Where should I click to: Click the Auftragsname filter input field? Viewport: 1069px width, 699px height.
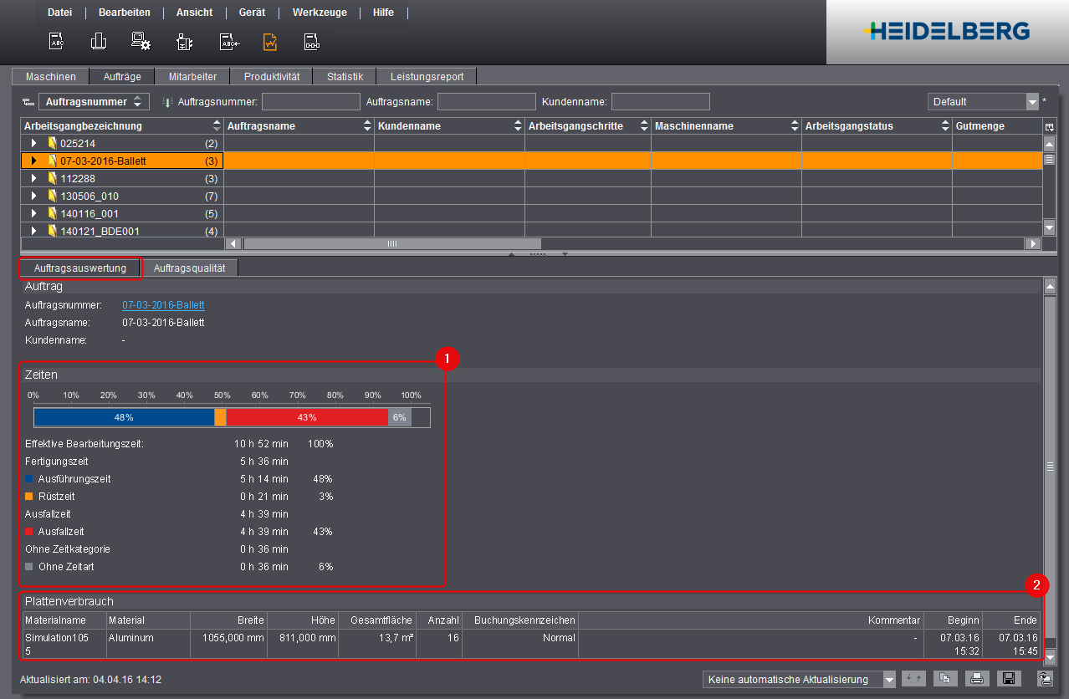(486, 101)
